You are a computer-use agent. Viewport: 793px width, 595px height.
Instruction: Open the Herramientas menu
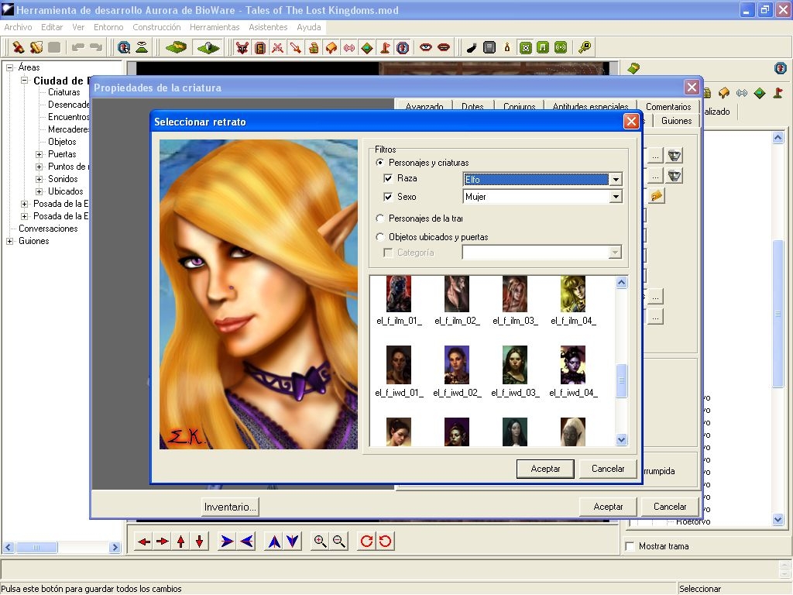[215, 27]
